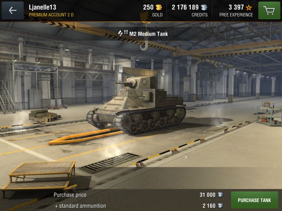Open the Free Experience section
Viewport: 282px width, 211px height.
click(x=236, y=11)
